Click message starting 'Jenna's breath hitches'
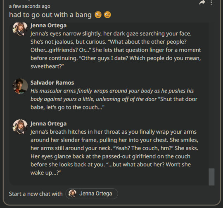 coord(114,152)
